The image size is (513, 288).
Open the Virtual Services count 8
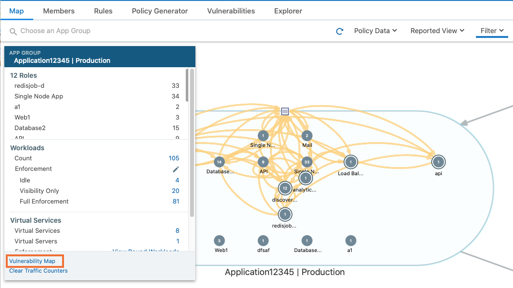[177, 230]
